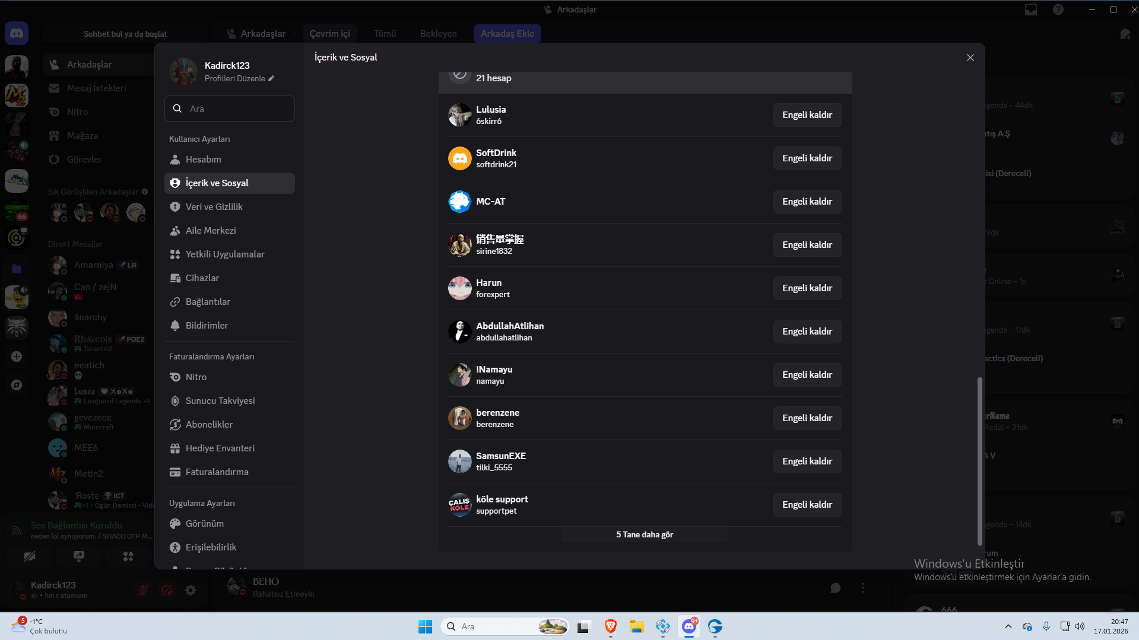Unblock Harun with Engeli kaldır
The width and height of the screenshot is (1139, 640).
pyautogui.click(x=807, y=288)
